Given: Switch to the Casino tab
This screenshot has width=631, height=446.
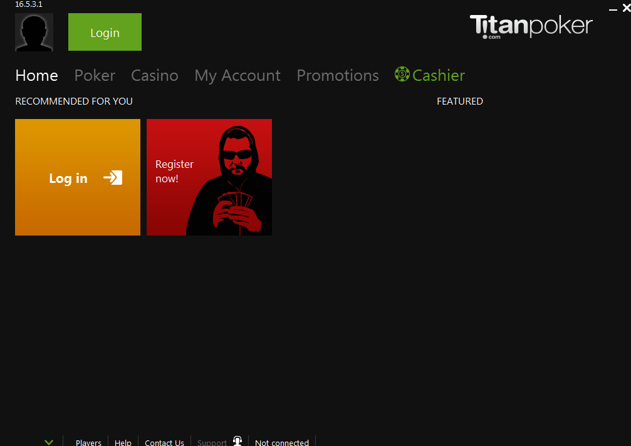Looking at the screenshot, I should click(155, 76).
